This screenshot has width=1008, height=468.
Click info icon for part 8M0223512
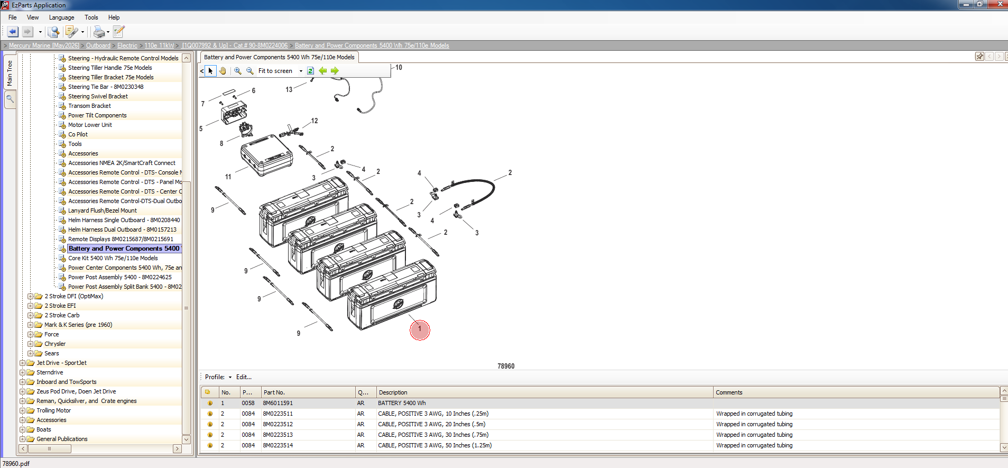[x=210, y=424]
